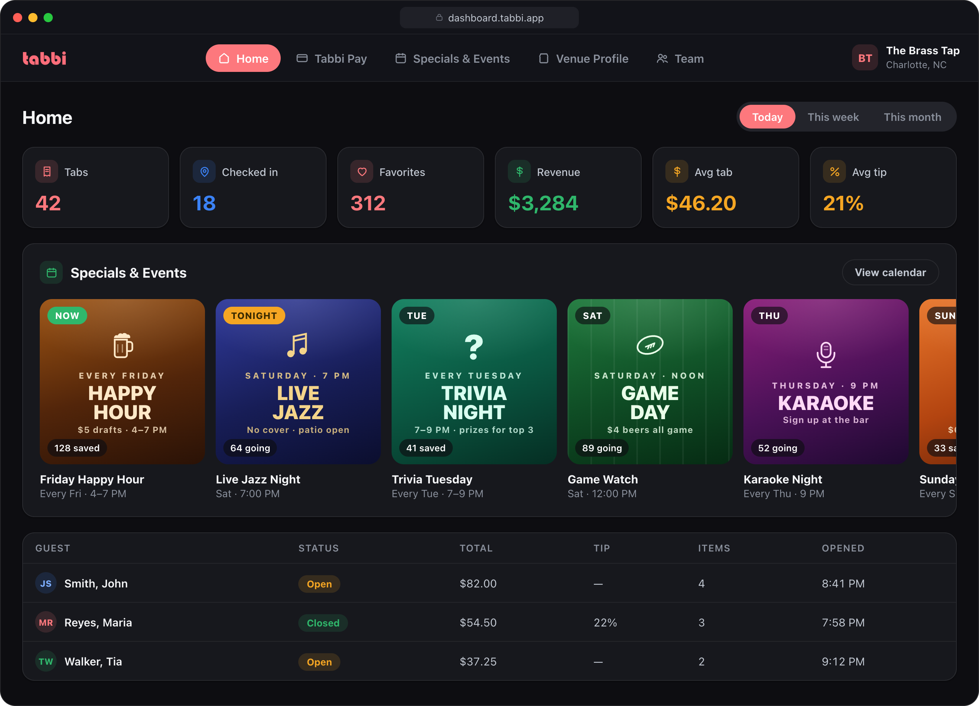Switch to the Team tab
The height and width of the screenshot is (706, 979).
pyautogui.click(x=680, y=58)
